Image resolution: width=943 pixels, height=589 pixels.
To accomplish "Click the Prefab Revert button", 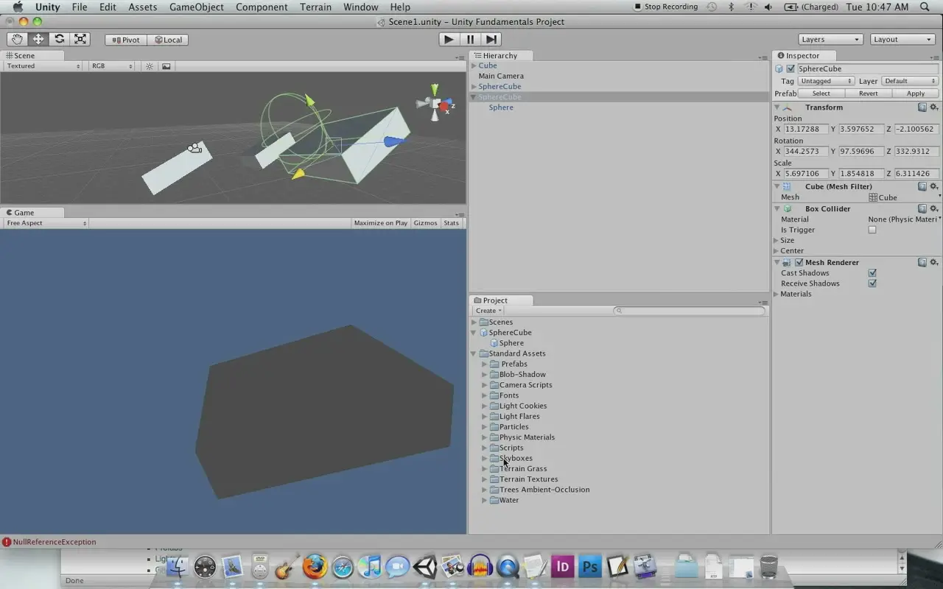I will tap(869, 94).
